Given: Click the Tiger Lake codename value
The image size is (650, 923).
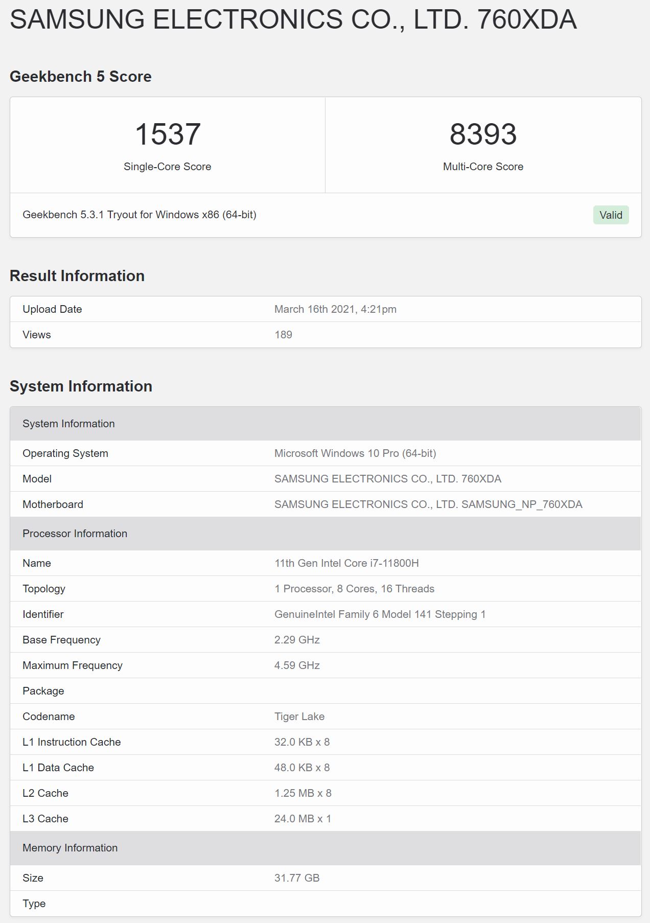Looking at the screenshot, I should click(299, 717).
